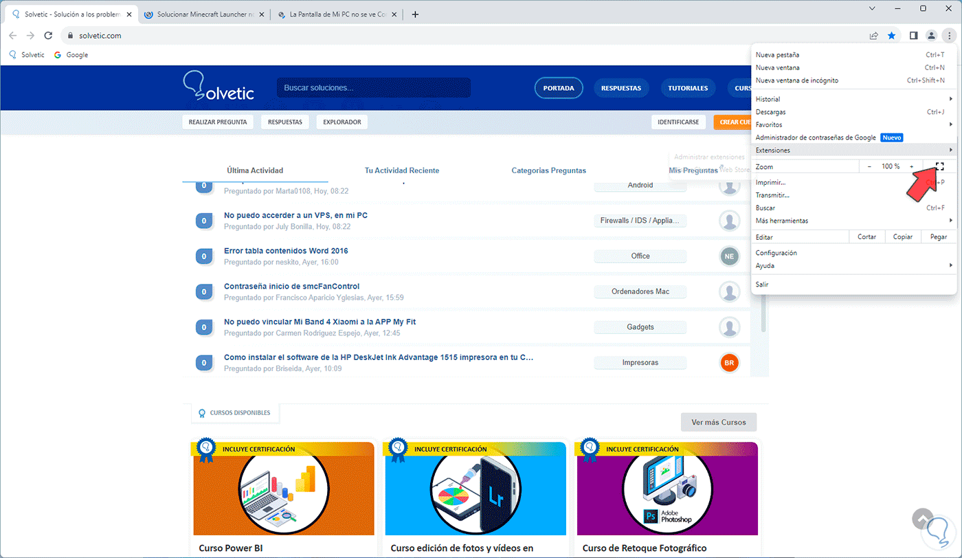Image resolution: width=962 pixels, height=558 pixels.
Task: Open Configuración from the Chrome menu
Action: [x=853, y=253]
